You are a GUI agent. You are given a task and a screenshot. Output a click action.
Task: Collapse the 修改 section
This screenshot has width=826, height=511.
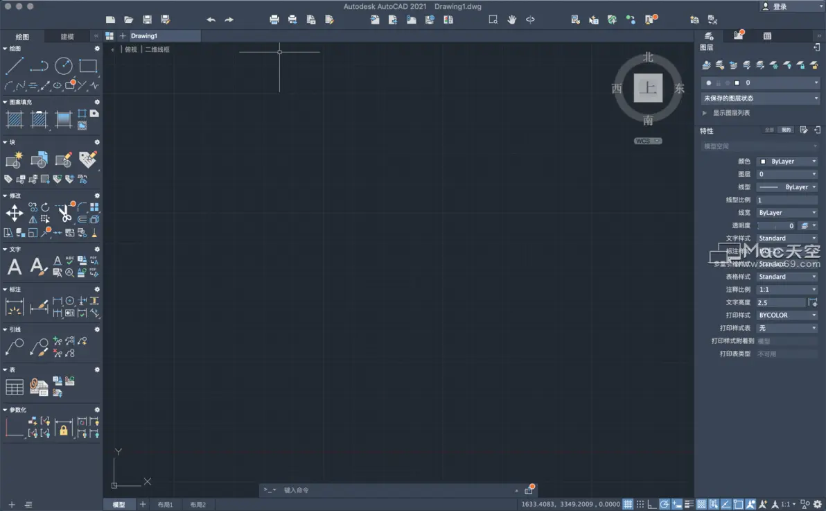pos(5,196)
